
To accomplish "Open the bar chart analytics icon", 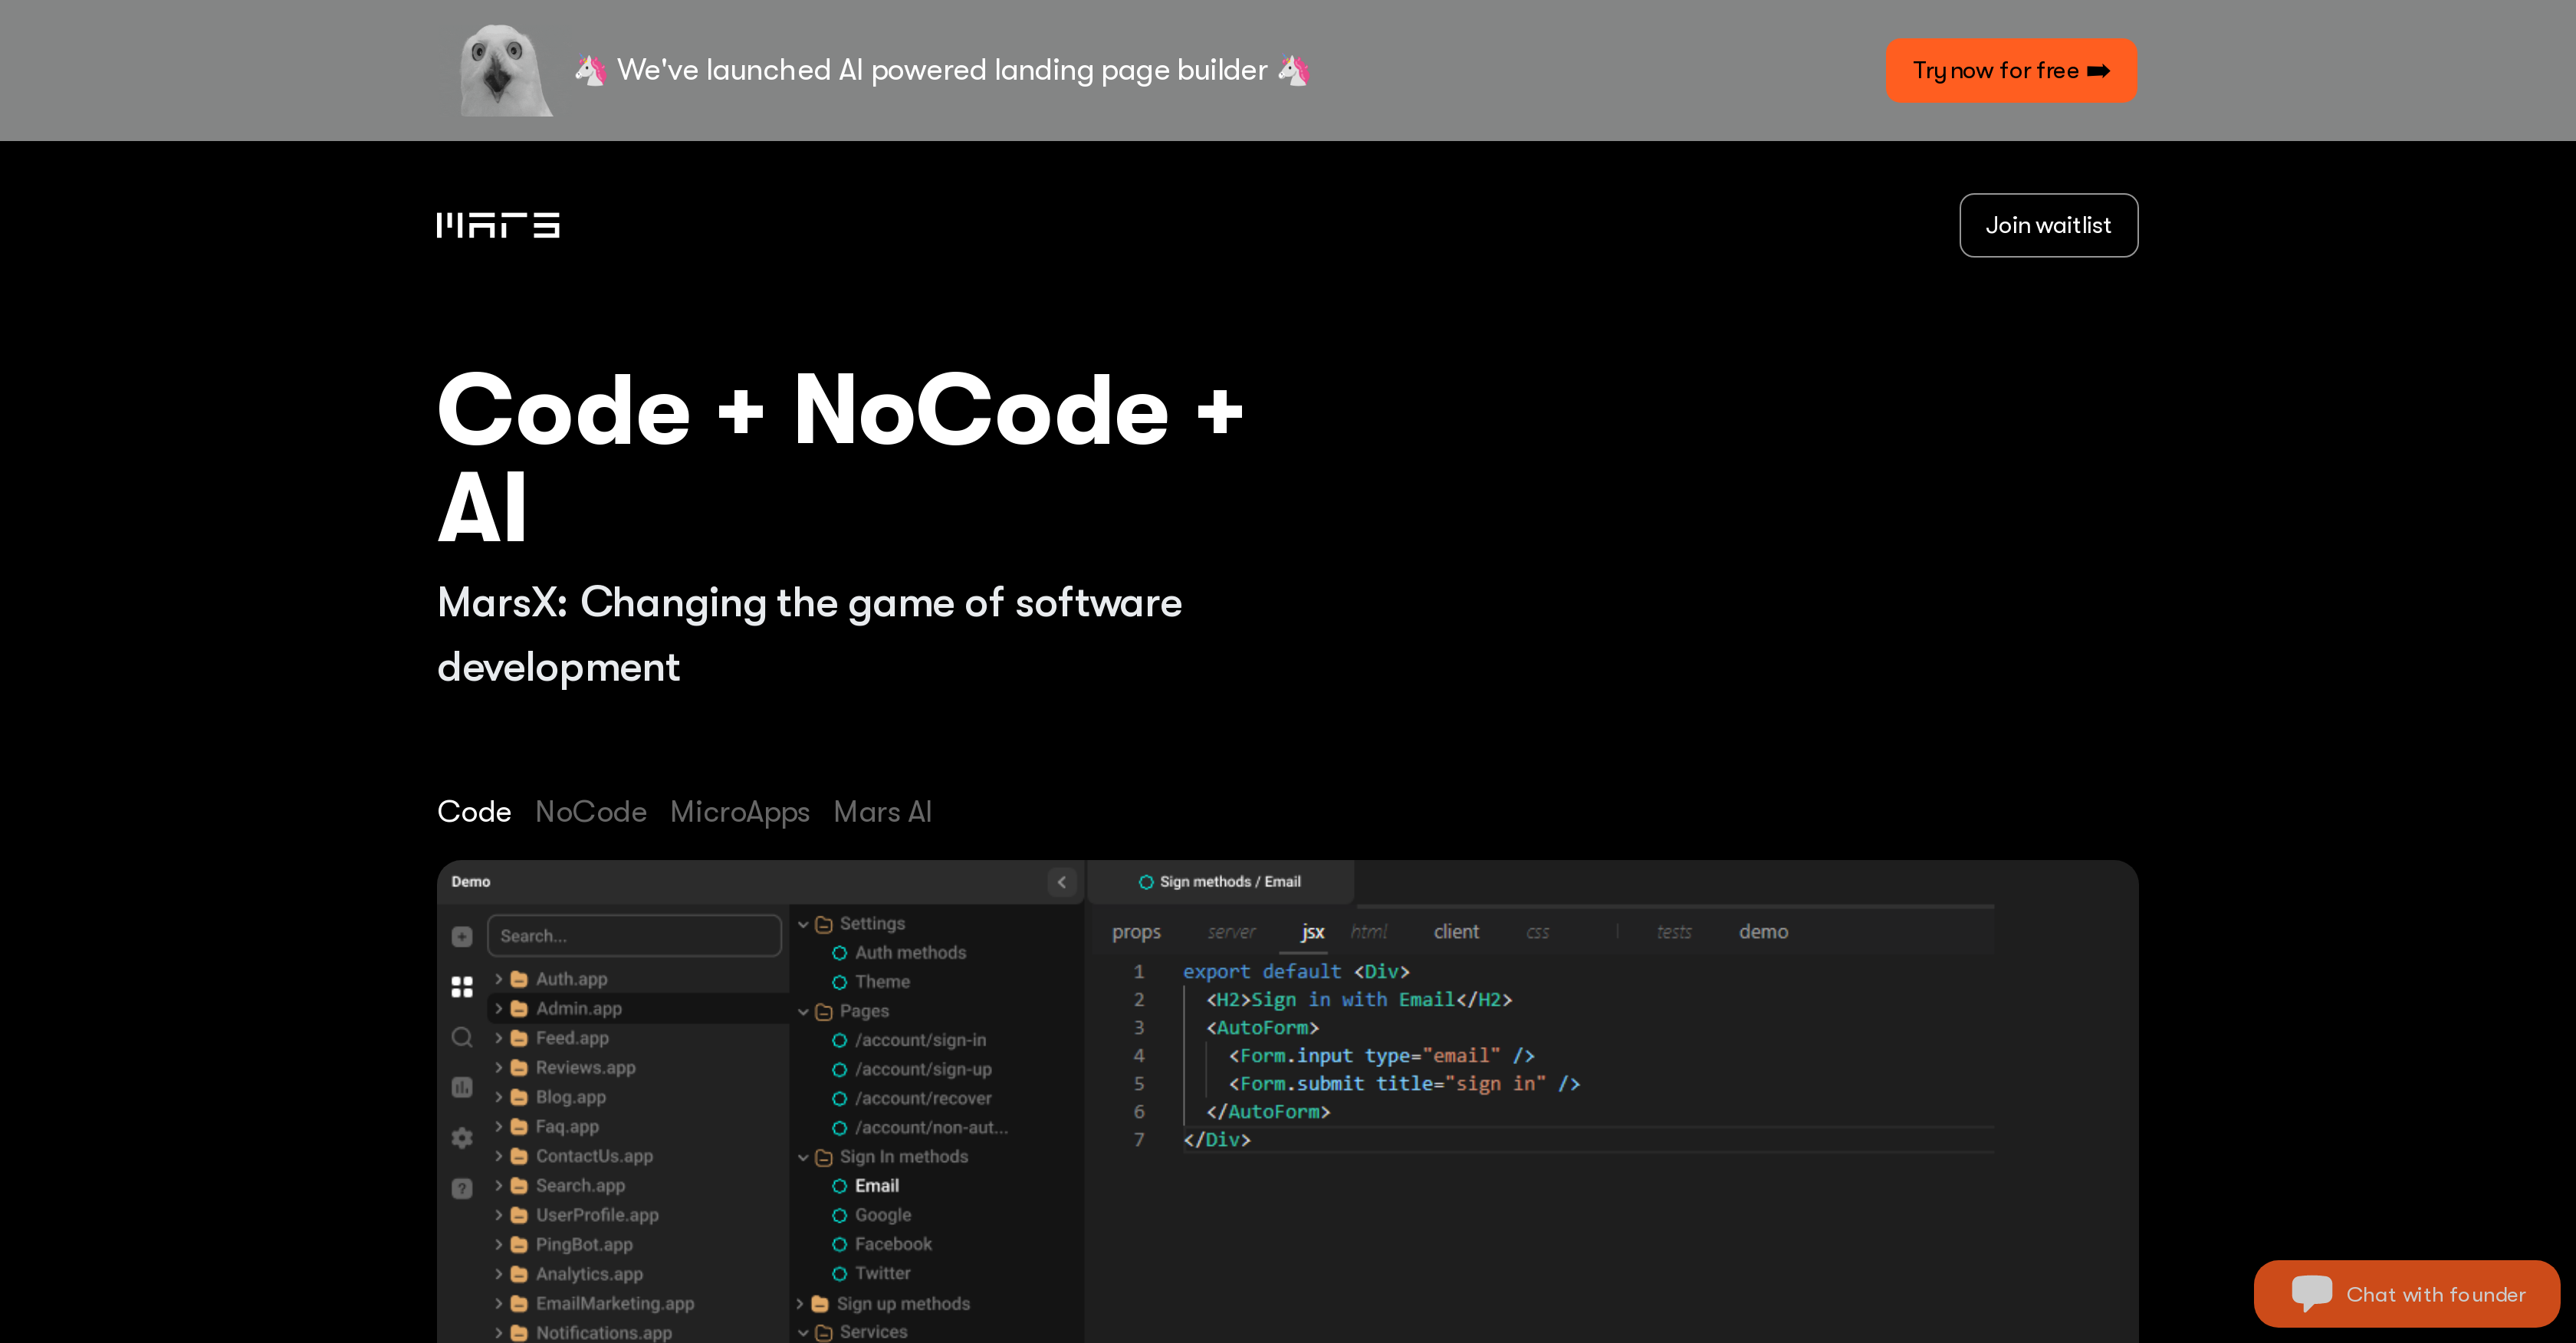I will point(461,1087).
